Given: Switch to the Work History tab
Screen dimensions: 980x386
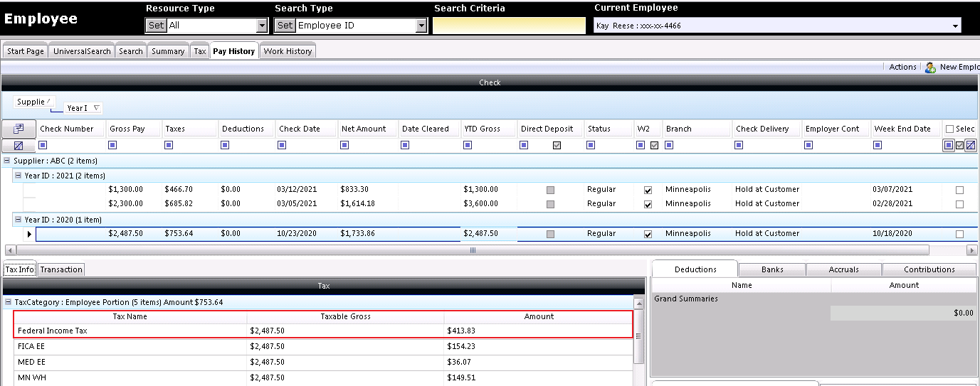Looking at the screenshot, I should (288, 51).
